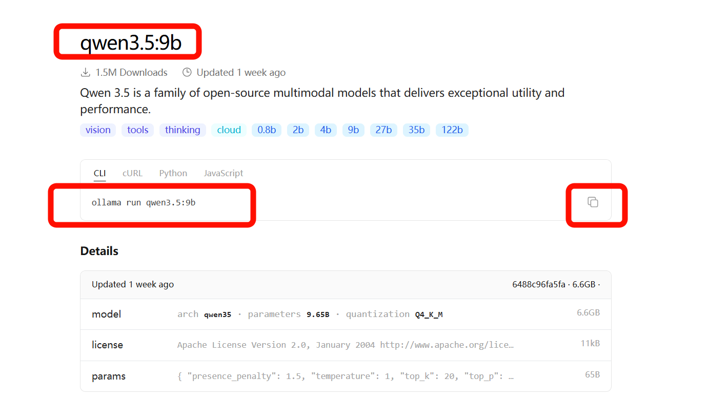Click the cloud tag
The width and height of the screenshot is (708, 399).
[x=229, y=130]
